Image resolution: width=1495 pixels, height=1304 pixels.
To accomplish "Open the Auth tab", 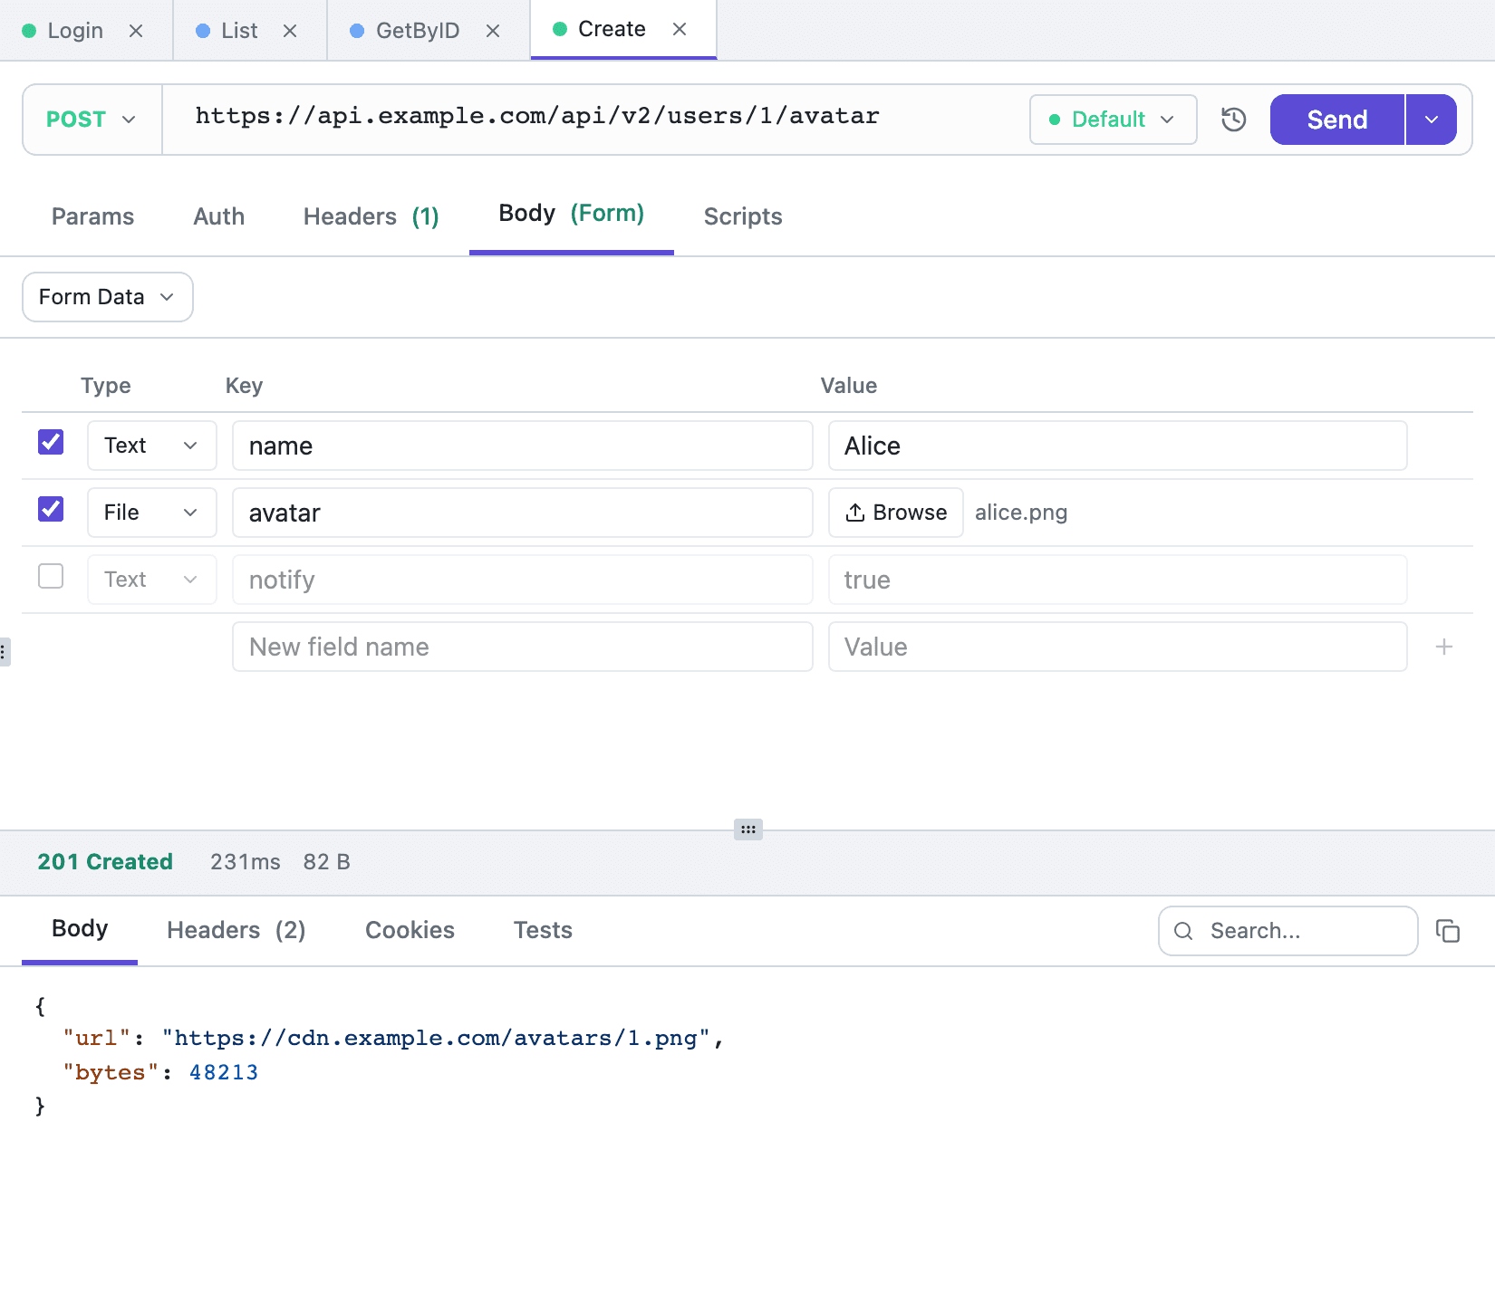I will coord(218,216).
